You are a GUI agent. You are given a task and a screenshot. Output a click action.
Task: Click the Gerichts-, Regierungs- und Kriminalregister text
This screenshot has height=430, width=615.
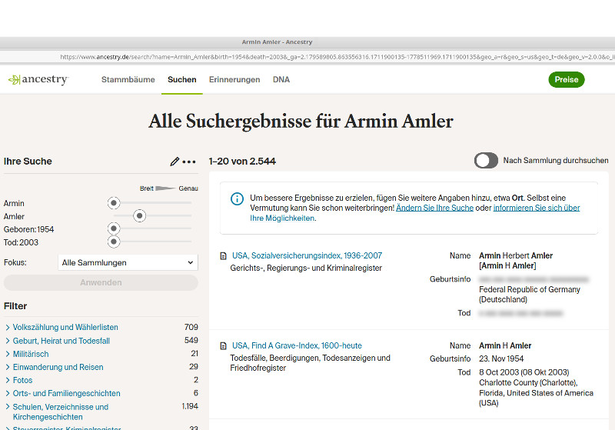point(306,268)
